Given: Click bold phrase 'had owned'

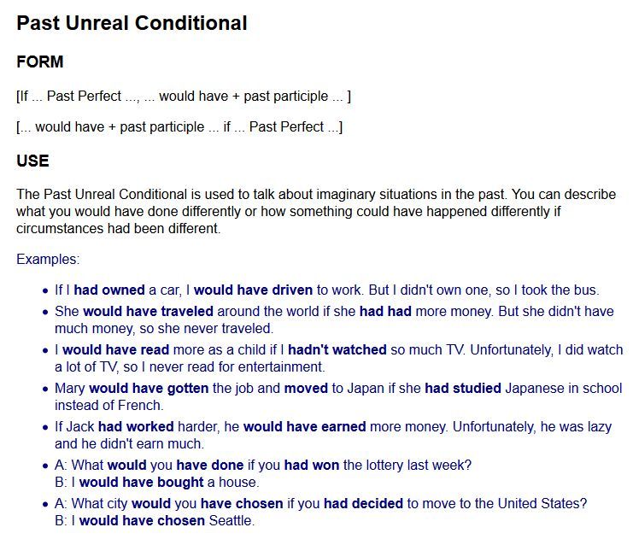Looking at the screenshot, I should [x=109, y=290].
